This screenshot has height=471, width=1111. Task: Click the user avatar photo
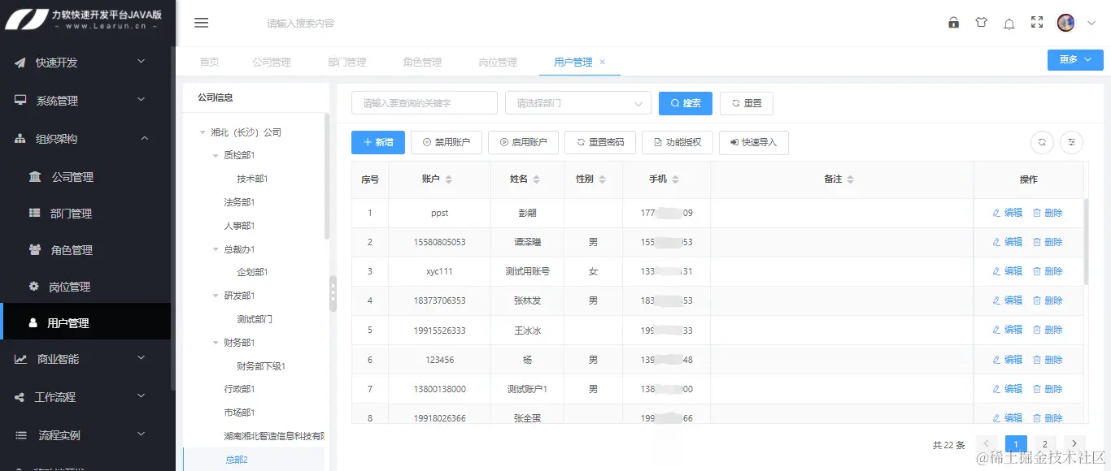(x=1065, y=22)
